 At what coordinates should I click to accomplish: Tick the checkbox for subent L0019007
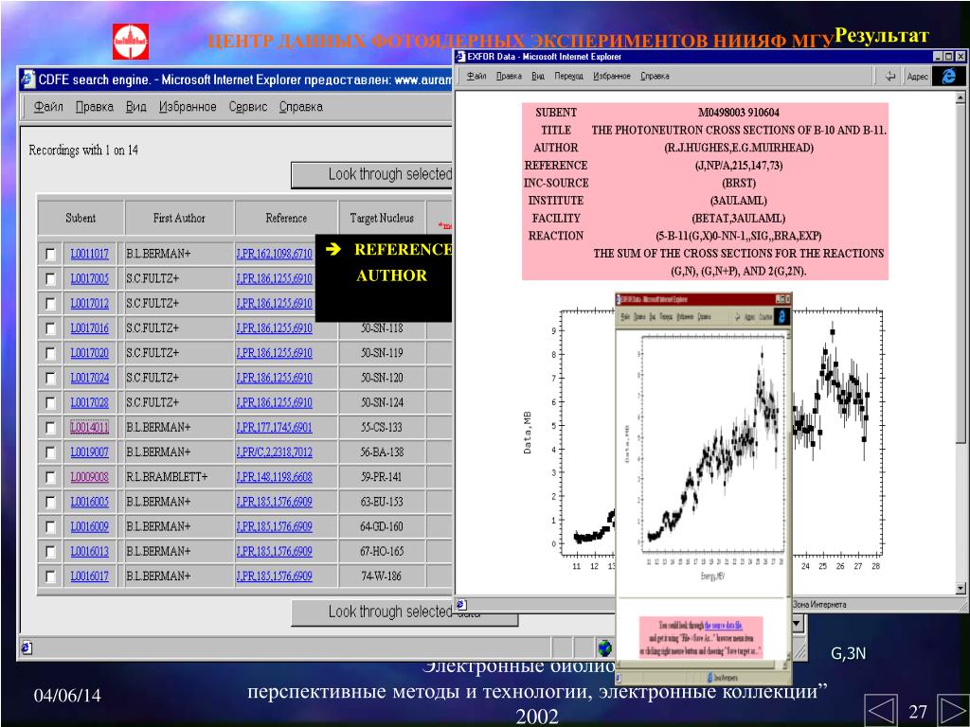(51, 452)
